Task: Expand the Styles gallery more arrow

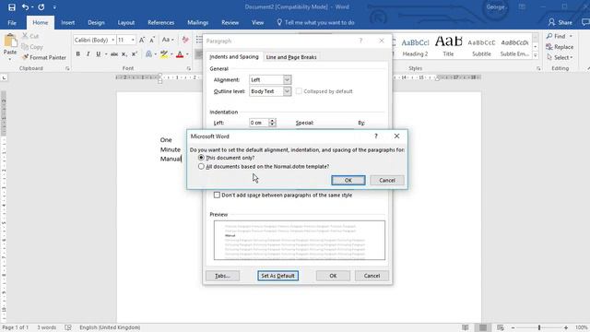Action: click(x=536, y=55)
